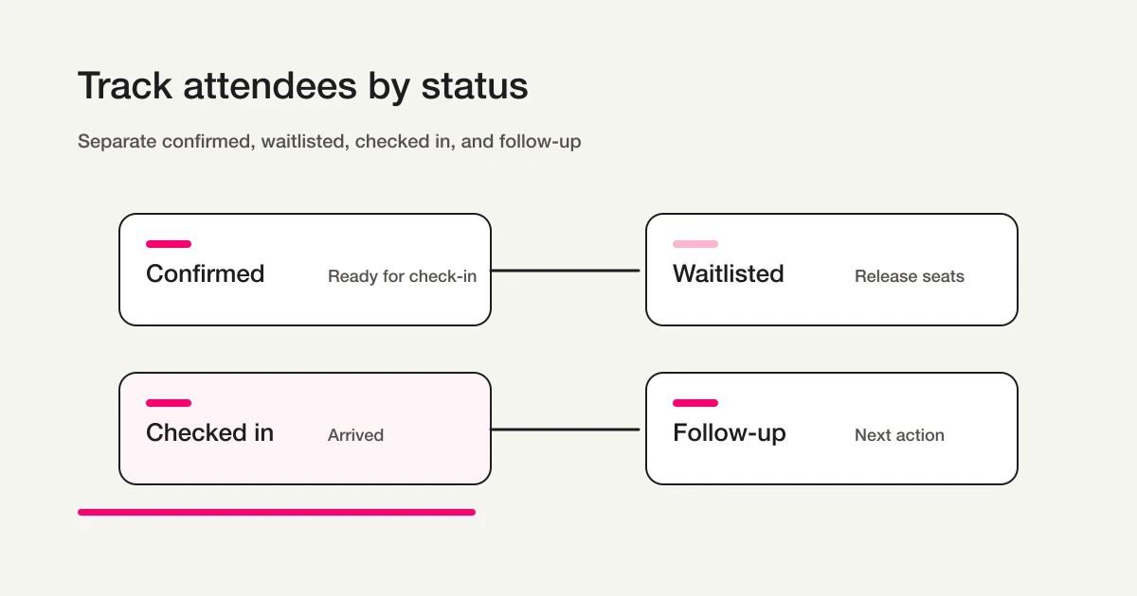Click the pink accent bar above Confirmed
The image size is (1137, 596).
pos(169,244)
